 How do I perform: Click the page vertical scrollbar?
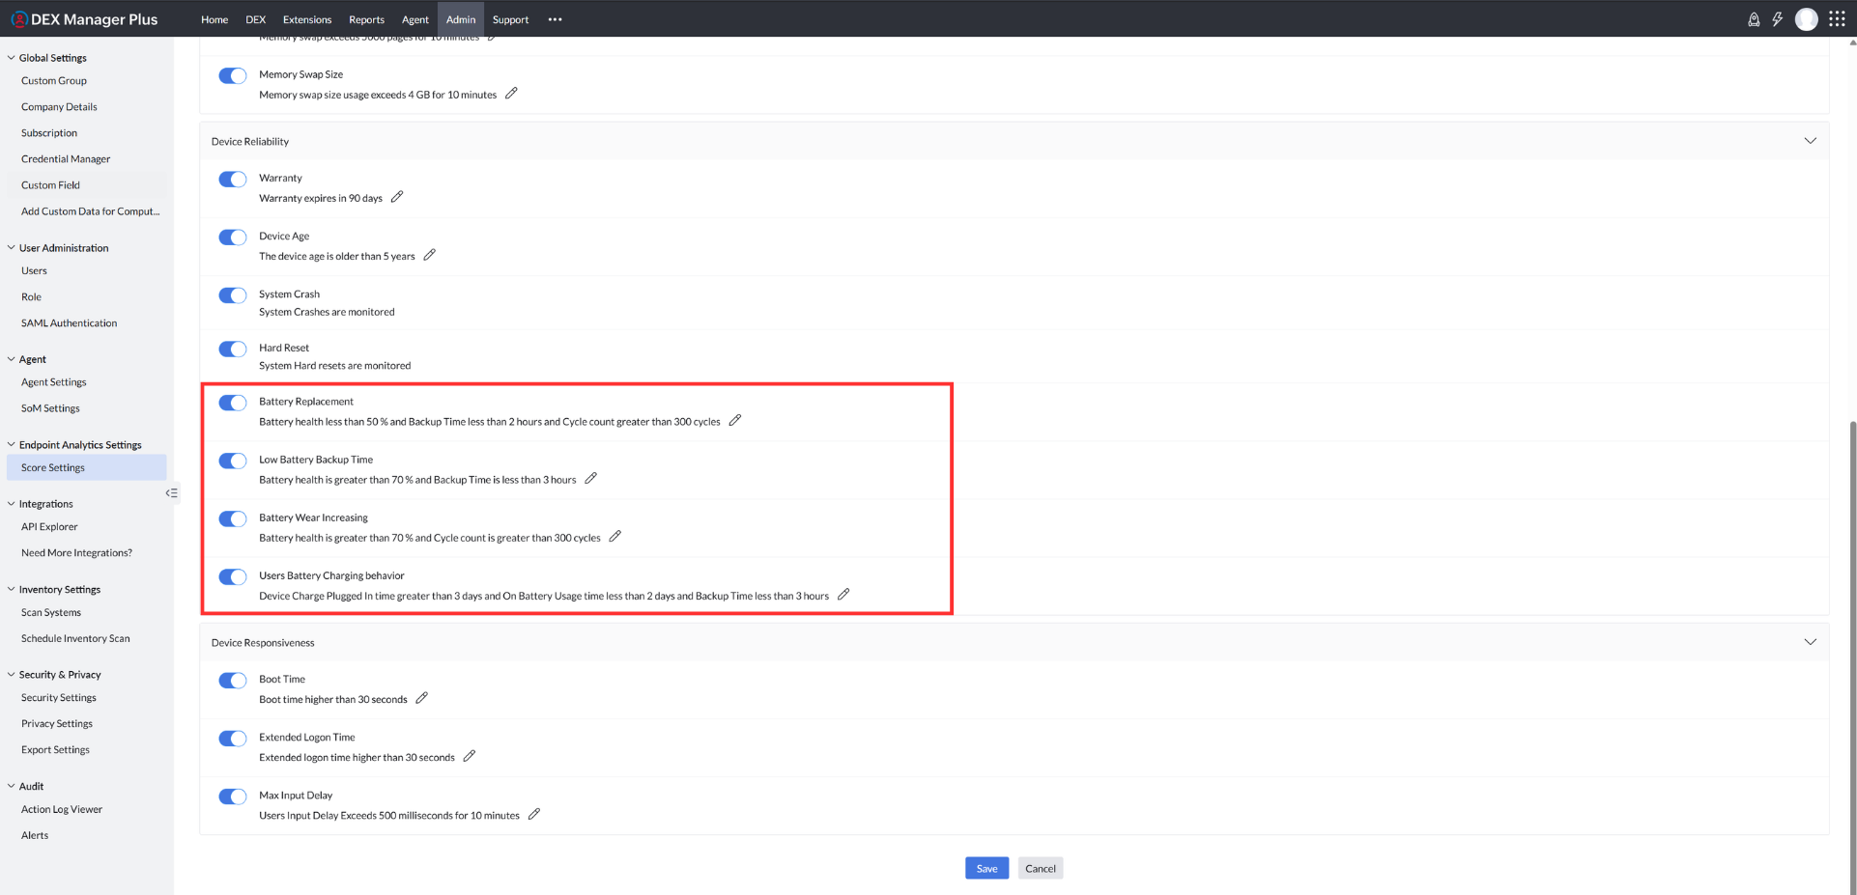tap(1852, 657)
